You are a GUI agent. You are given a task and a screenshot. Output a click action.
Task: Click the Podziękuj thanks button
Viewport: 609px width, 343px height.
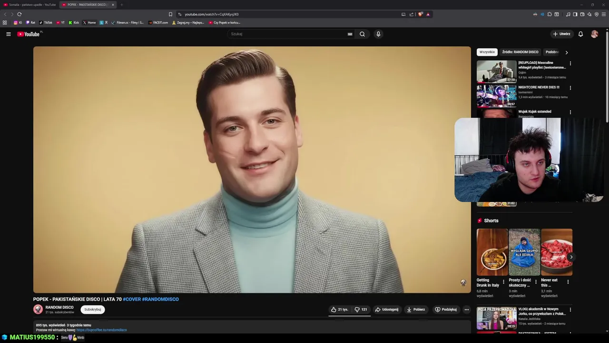[446, 310]
